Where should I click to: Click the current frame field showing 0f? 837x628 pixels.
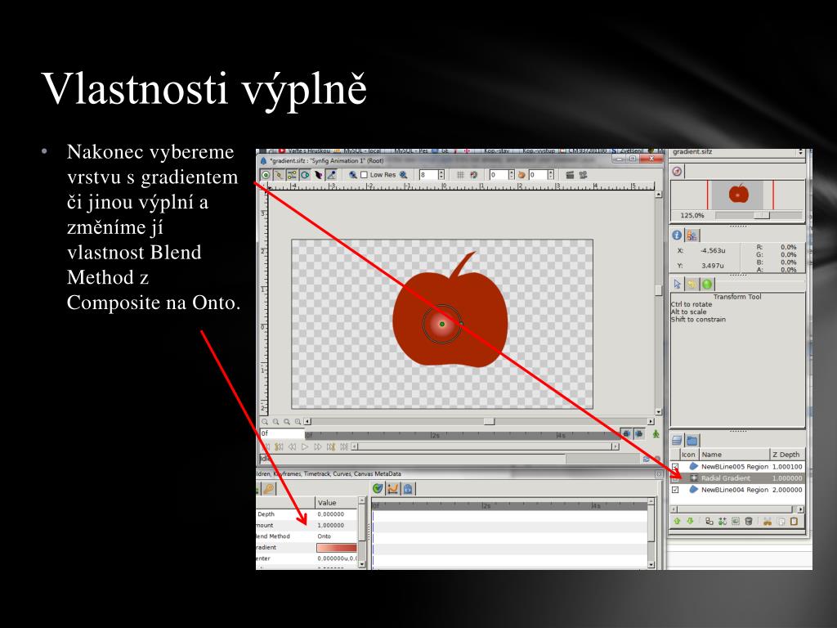pyautogui.click(x=281, y=433)
